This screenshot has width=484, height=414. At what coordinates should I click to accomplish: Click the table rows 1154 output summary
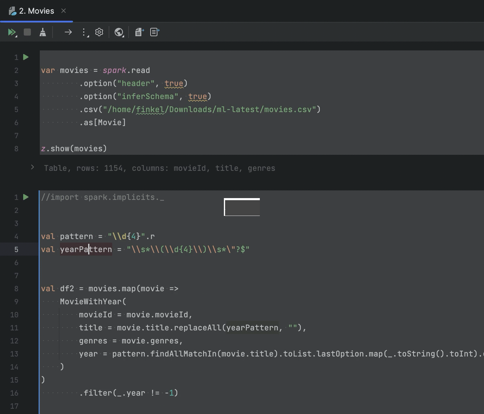pos(159,168)
